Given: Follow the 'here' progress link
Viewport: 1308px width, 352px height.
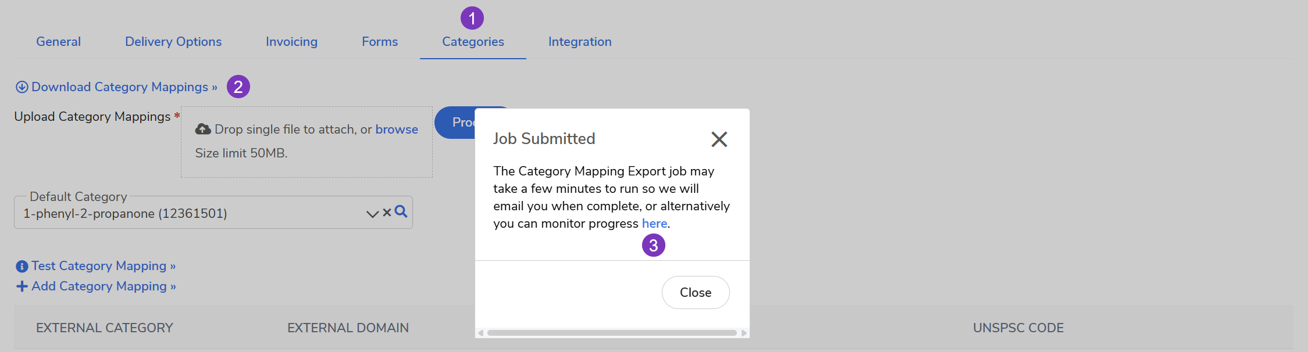Looking at the screenshot, I should [x=654, y=224].
